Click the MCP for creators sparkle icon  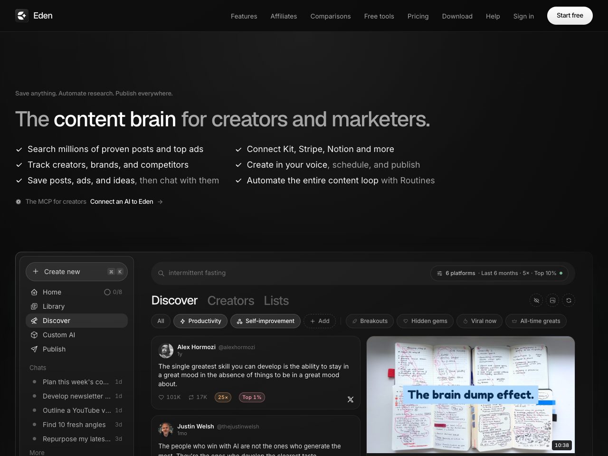(x=19, y=202)
